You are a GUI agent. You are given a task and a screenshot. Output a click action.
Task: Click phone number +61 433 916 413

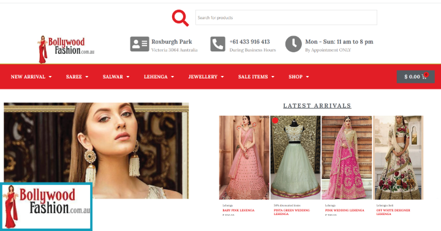coord(250,42)
